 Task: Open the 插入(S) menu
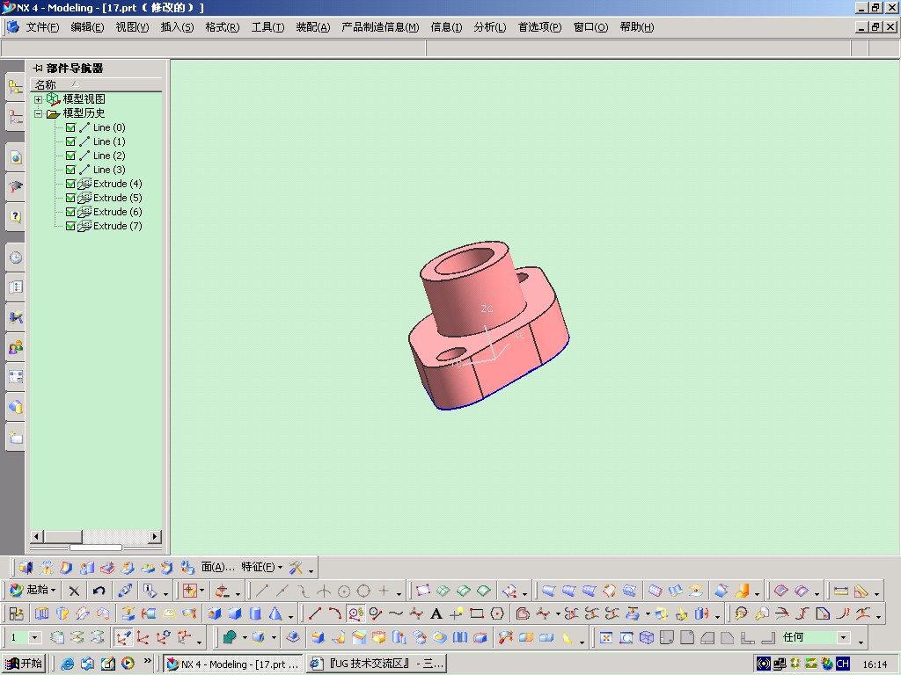point(177,27)
